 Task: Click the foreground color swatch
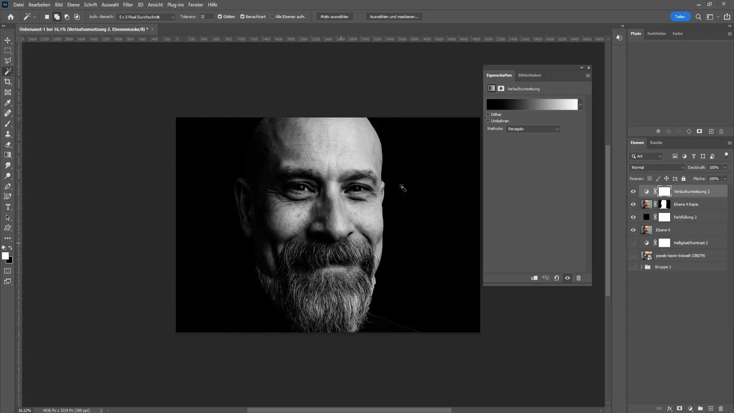coord(5,256)
